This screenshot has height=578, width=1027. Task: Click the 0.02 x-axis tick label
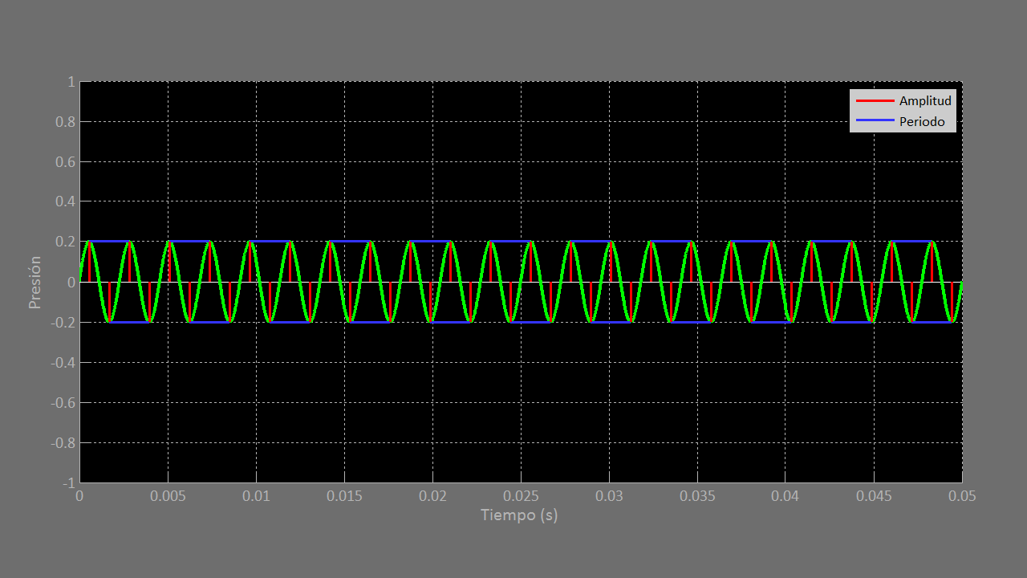tap(432, 496)
